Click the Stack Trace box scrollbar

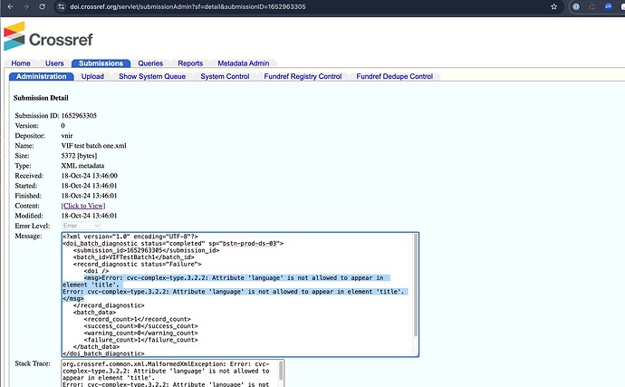[281, 371]
